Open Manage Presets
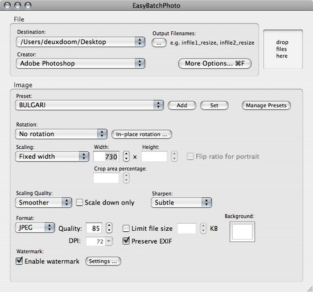 pos(266,105)
